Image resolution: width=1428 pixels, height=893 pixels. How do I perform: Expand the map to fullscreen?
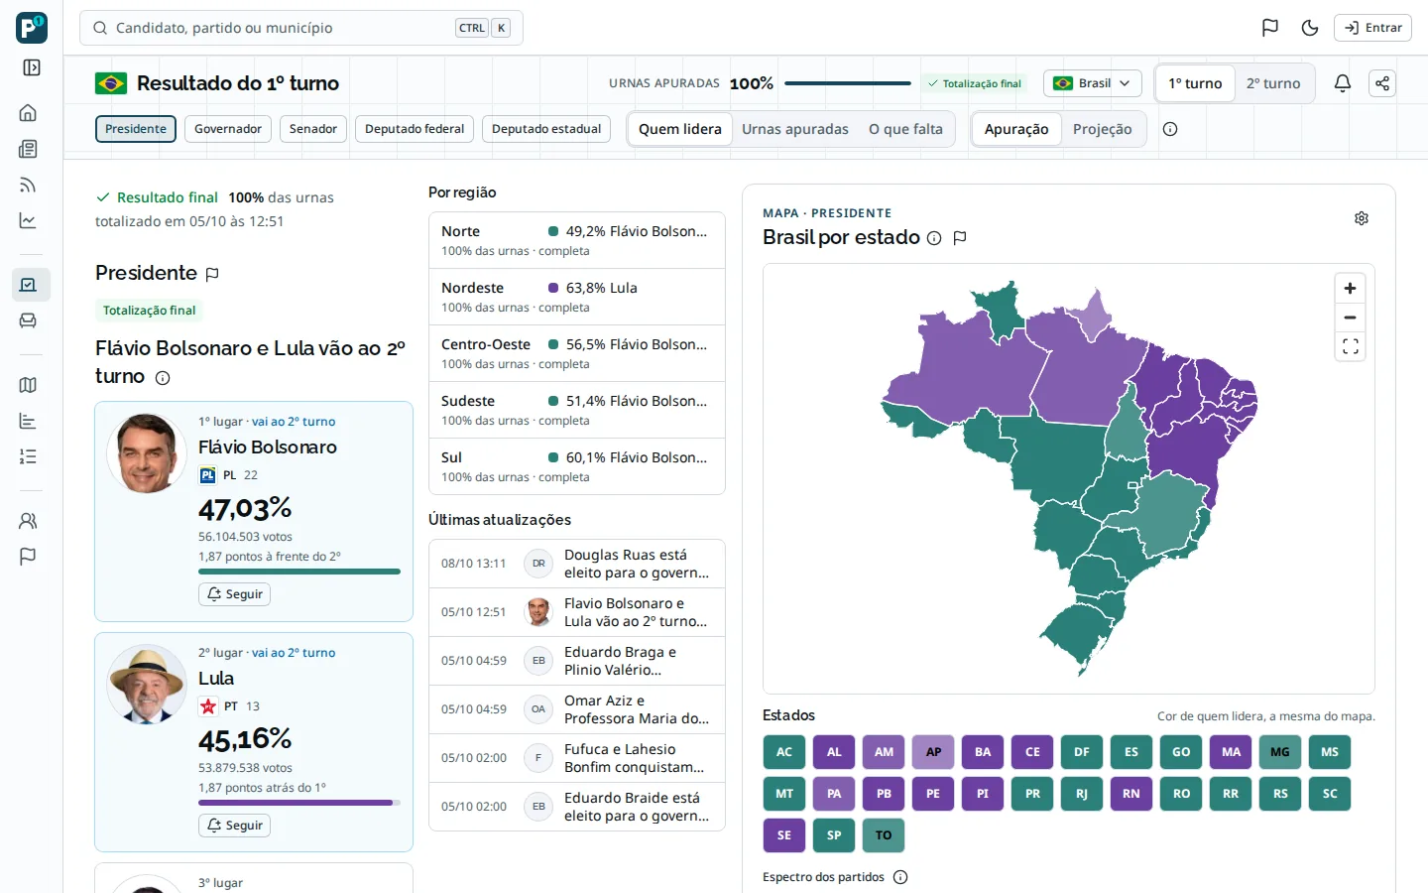[x=1350, y=346]
